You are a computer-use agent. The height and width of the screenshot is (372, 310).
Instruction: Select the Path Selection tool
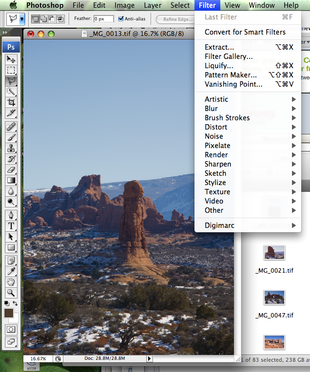coord(11,237)
